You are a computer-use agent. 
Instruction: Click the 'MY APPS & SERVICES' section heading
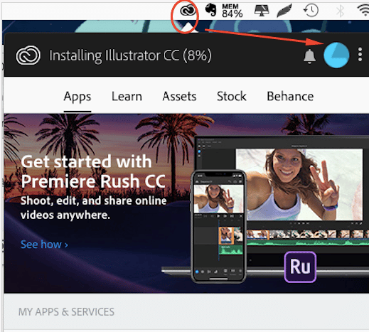(66, 312)
